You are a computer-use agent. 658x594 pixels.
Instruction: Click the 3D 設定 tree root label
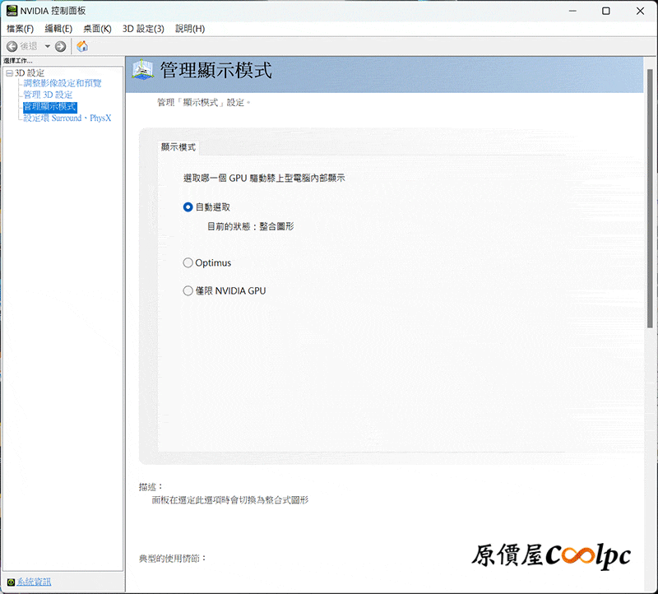[30, 73]
